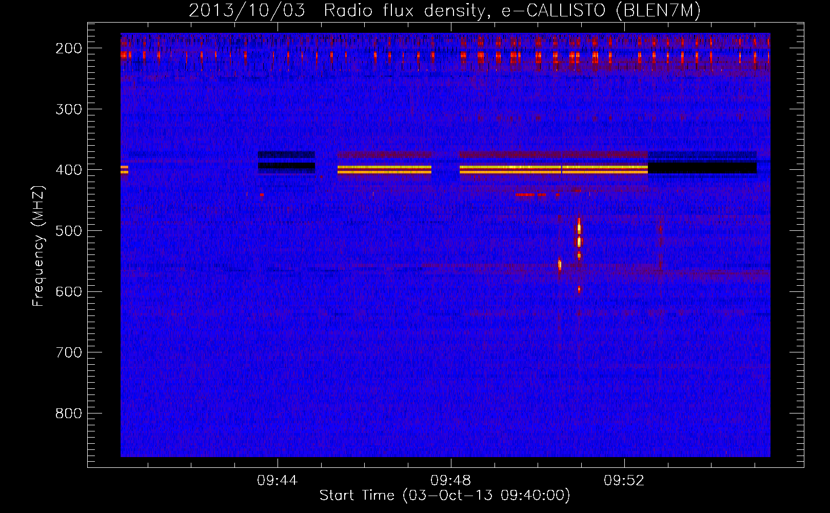Click the 200 frequency tick label
The height and width of the screenshot is (513, 830).
tap(69, 48)
